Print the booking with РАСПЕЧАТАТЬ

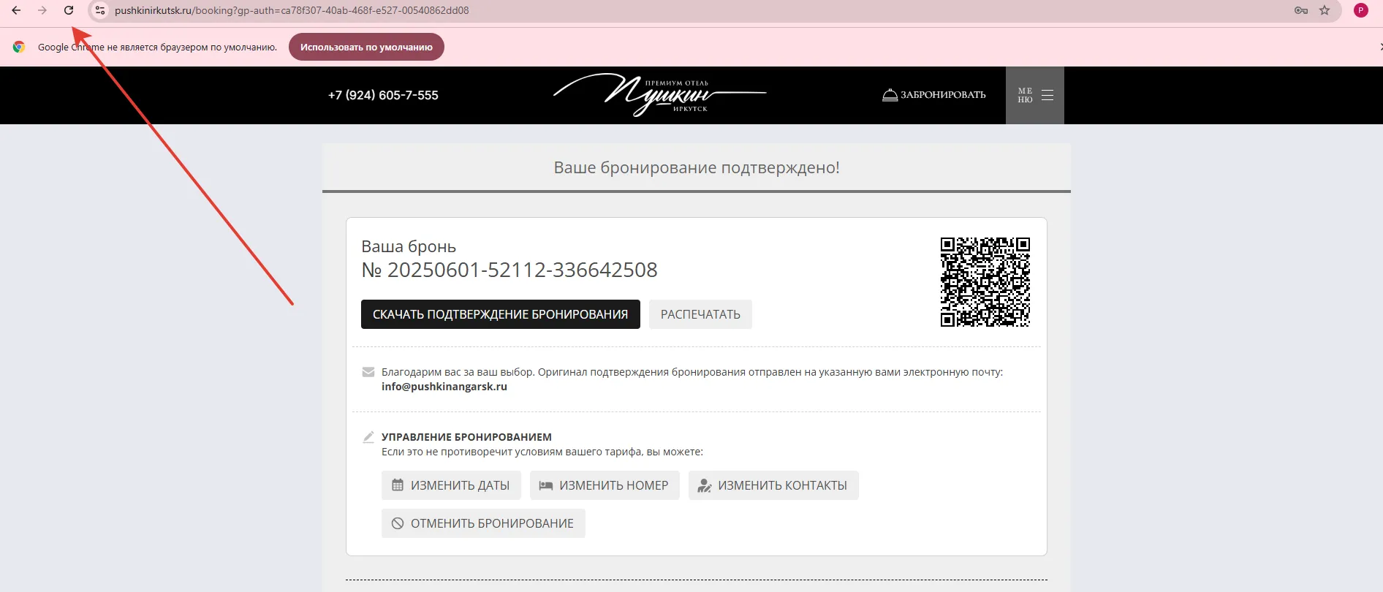(700, 314)
